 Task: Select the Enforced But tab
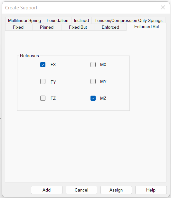147,27
